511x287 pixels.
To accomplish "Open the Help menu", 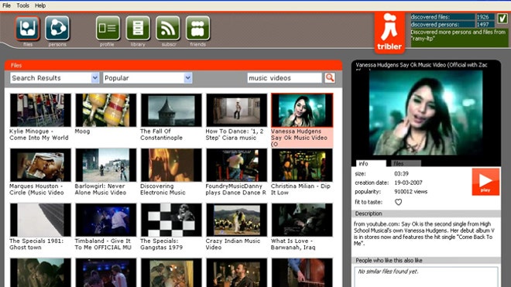I will click(x=40, y=5).
